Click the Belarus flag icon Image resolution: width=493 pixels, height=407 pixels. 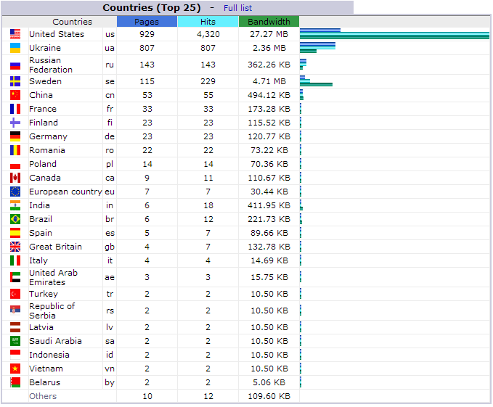pyautogui.click(x=15, y=382)
